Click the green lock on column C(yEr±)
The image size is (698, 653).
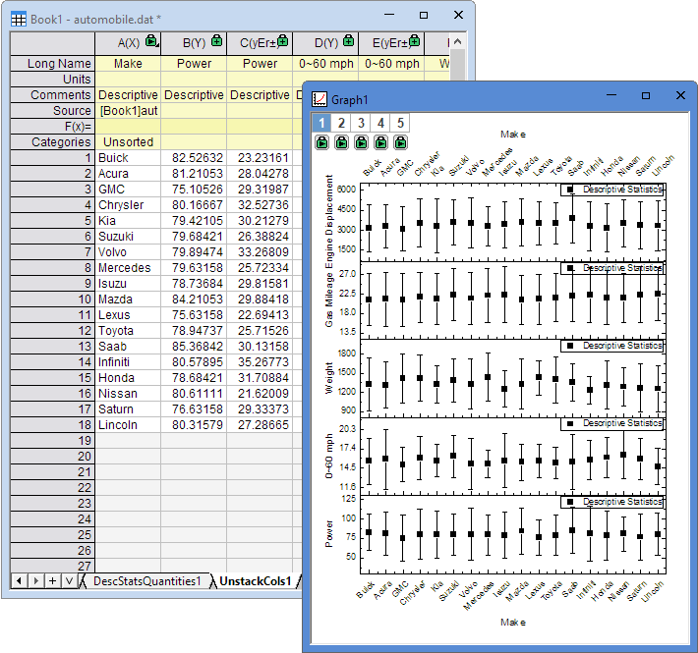click(283, 41)
